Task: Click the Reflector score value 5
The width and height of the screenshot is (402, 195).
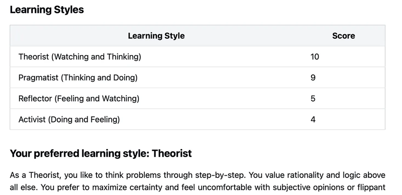Action: coord(313,98)
